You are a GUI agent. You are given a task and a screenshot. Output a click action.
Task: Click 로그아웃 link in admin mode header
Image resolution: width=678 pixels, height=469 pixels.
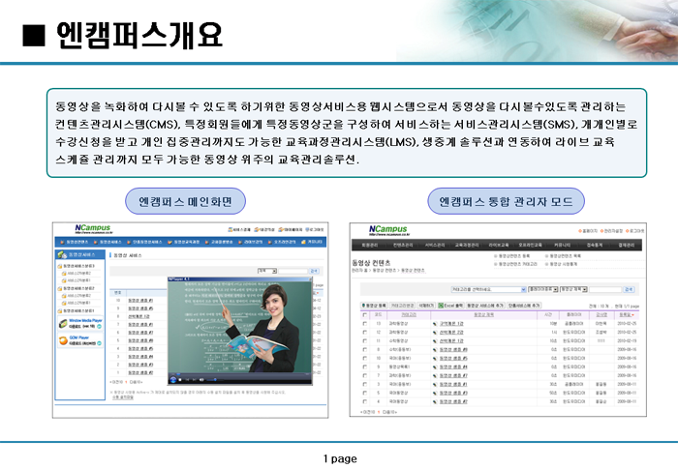pyautogui.click(x=634, y=231)
